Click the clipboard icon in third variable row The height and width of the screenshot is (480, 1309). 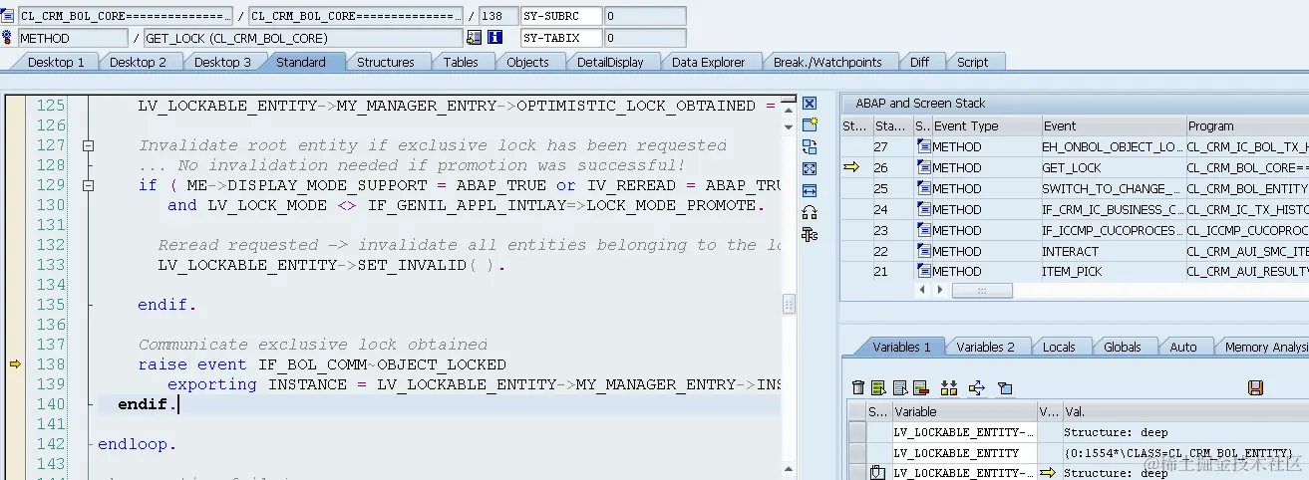point(877,473)
